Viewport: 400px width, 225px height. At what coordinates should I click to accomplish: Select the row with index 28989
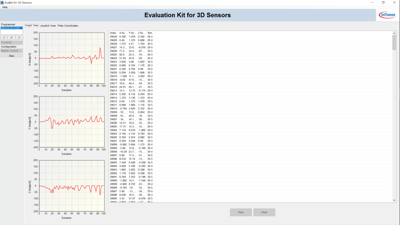[x=132, y=184]
